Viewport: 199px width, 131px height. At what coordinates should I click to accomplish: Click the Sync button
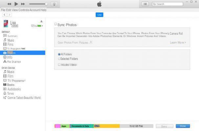[165, 126]
